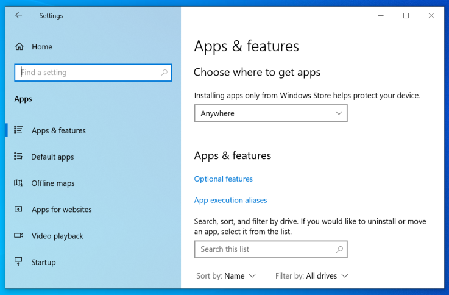Switch to Video playback section

pos(93,236)
